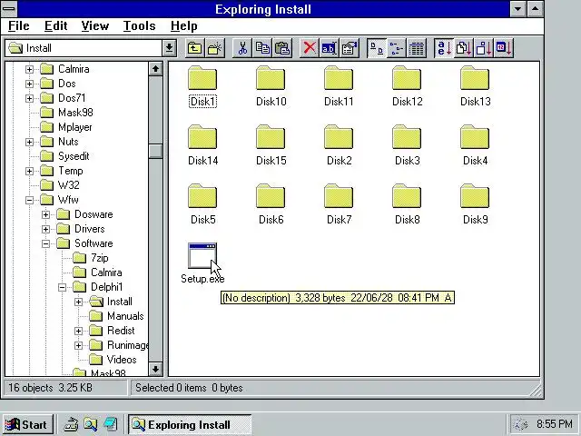This screenshot has height=436, width=581.
Task: Click tree scrollbar up arrow
Action: click(x=155, y=69)
